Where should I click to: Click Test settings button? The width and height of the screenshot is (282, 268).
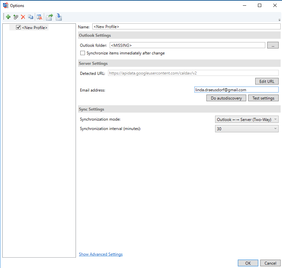263,98
